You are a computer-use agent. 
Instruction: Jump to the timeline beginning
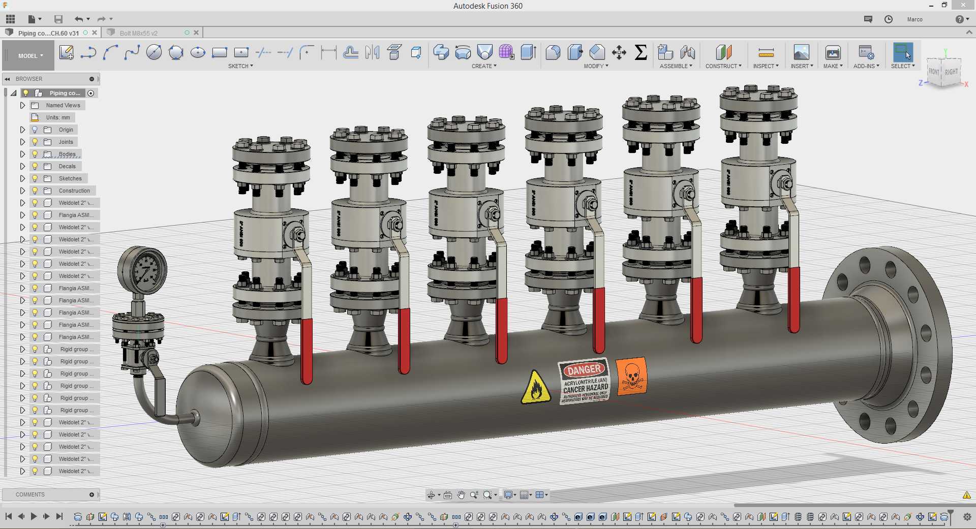[x=9, y=516]
